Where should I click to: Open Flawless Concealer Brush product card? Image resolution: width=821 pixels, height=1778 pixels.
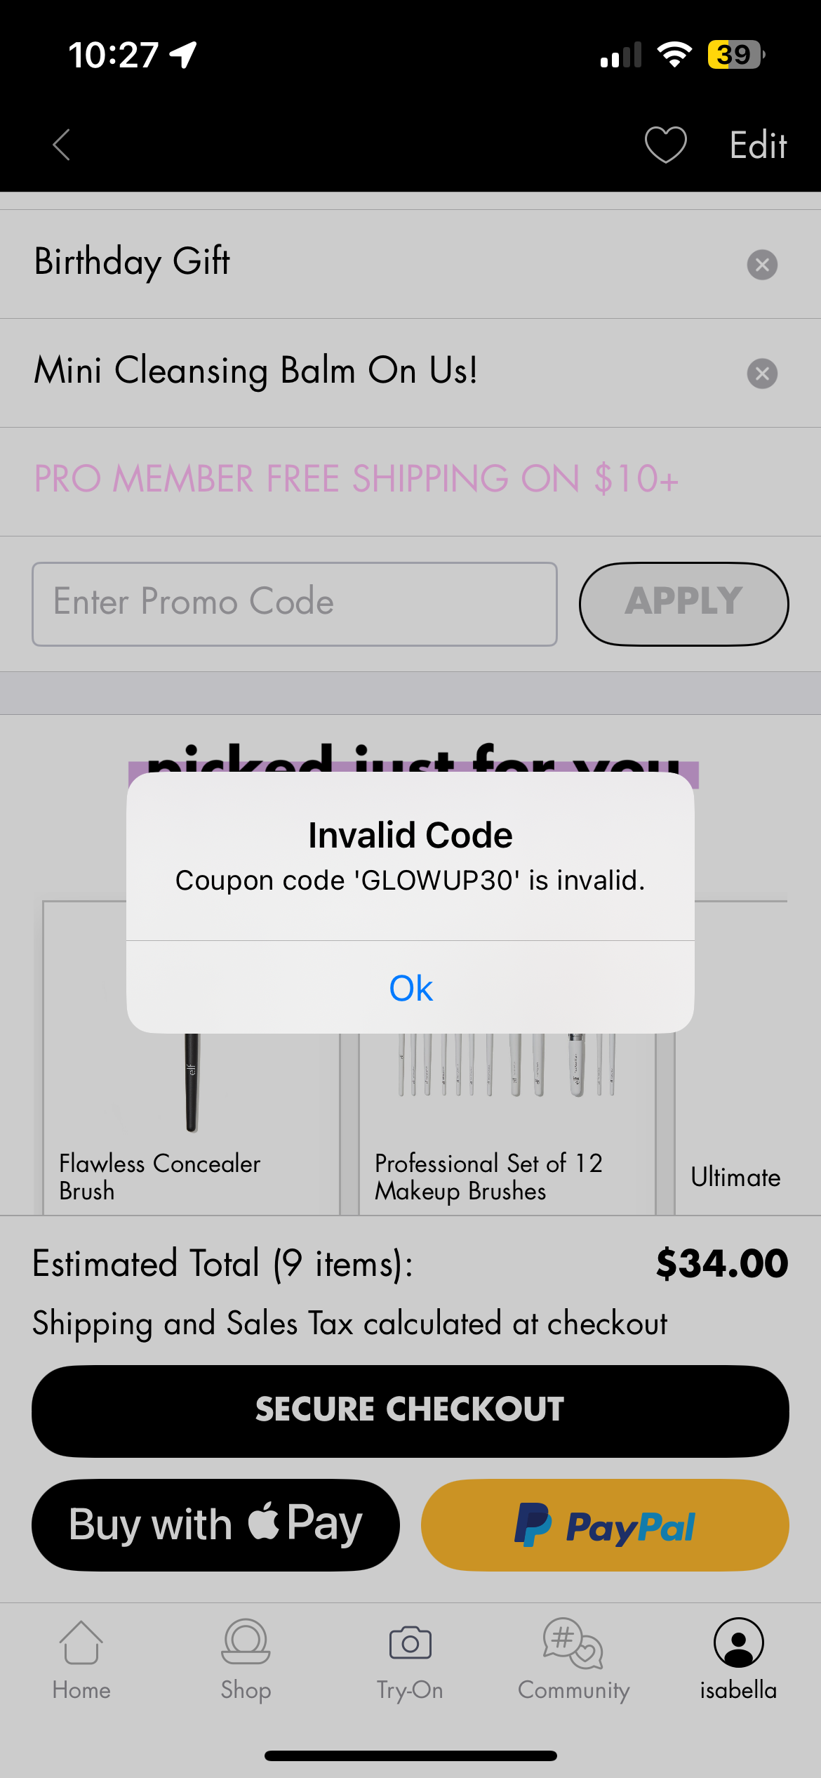click(191, 1124)
